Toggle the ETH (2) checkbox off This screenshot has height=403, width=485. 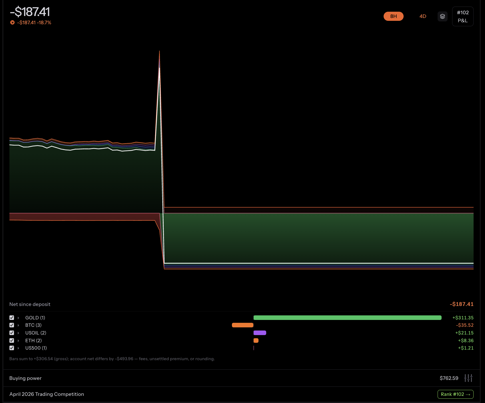(x=12, y=340)
